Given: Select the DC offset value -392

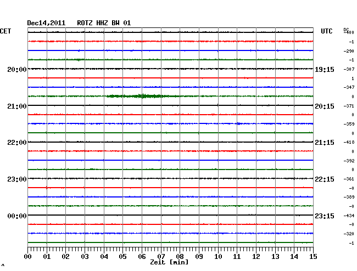Looking at the screenshot, I should [349, 161].
